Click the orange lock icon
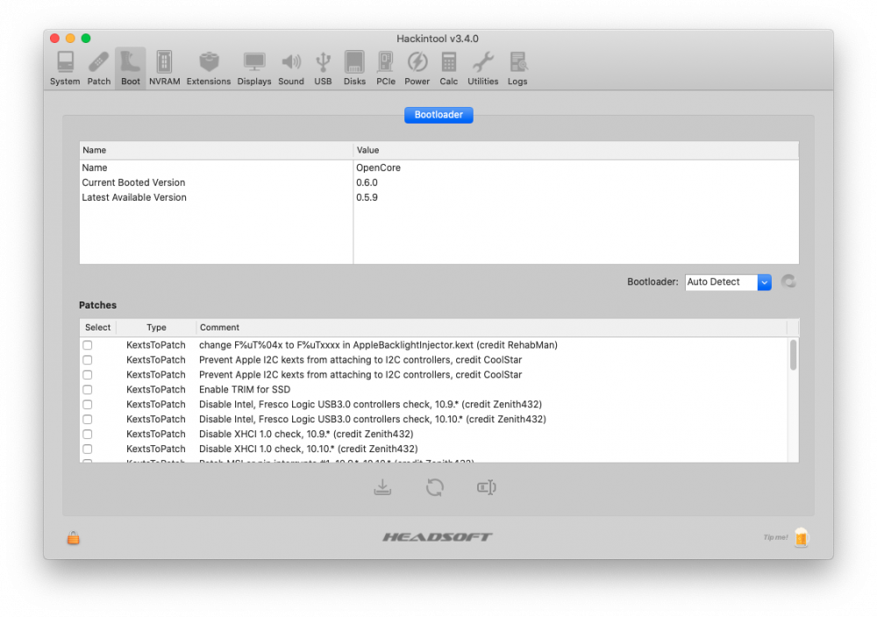877x617 pixels. click(x=74, y=537)
